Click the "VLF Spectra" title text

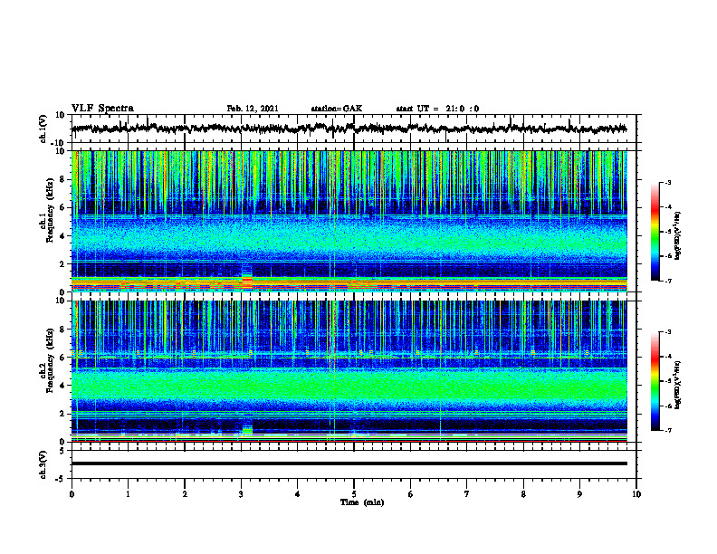[x=102, y=109]
